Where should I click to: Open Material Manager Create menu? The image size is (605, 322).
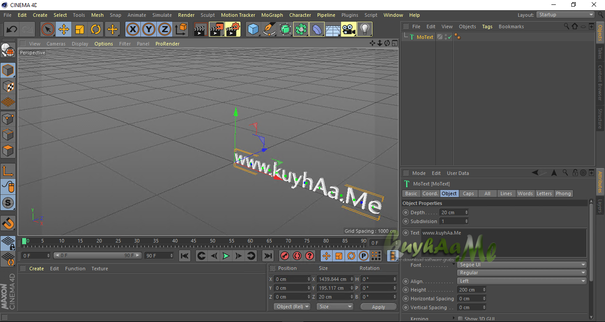click(x=36, y=269)
